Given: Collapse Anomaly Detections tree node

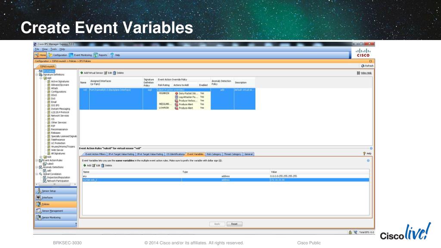Looking at the screenshot, I should (37, 167).
